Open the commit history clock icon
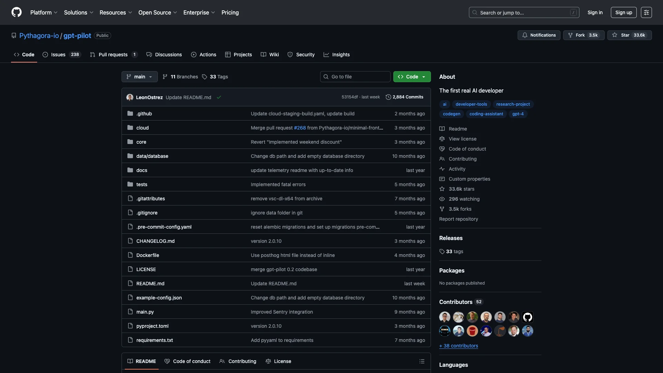This screenshot has height=373, width=663. point(388,97)
